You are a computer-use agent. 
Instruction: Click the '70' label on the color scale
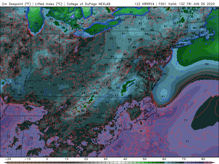184,159
